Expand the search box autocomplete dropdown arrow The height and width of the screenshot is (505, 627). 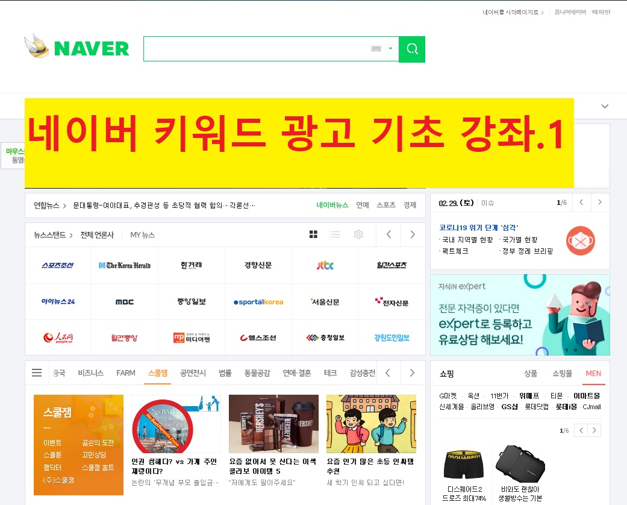click(390, 49)
